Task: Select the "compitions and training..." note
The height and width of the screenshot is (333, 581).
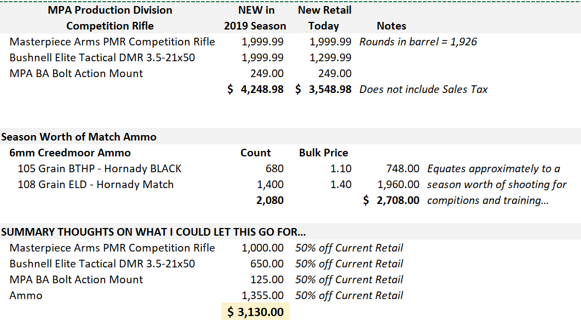Action: point(488,201)
